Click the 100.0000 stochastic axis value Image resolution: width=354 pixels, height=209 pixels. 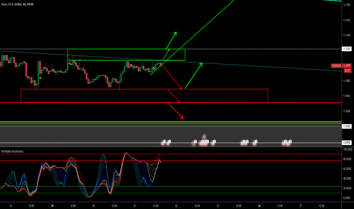click(x=348, y=149)
